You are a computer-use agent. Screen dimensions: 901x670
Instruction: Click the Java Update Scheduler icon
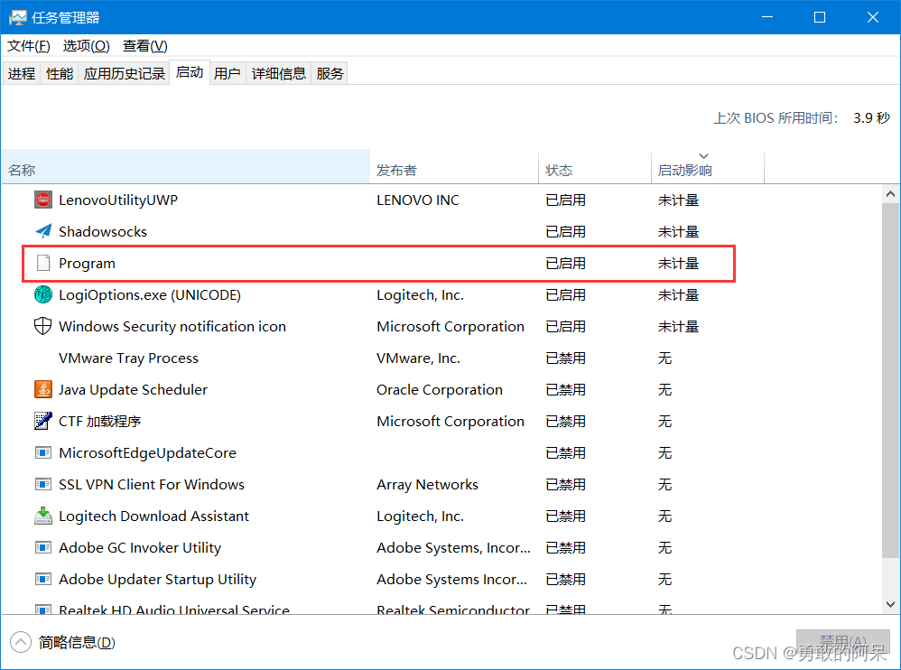click(43, 389)
